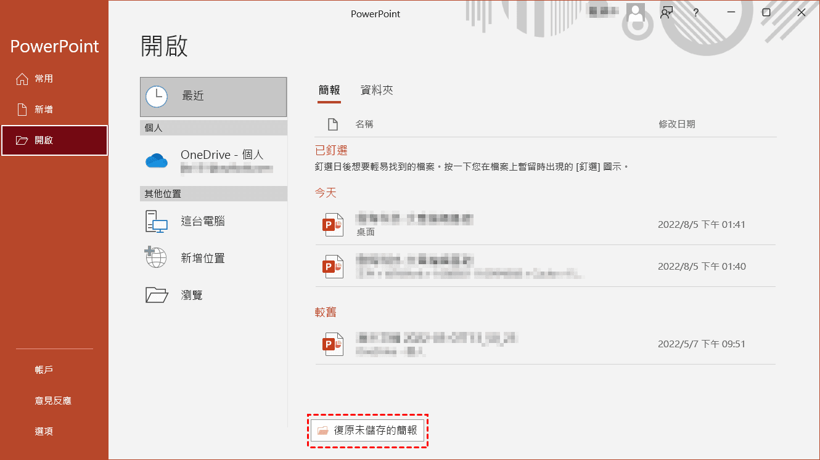
Task: Open the account avatar in title bar
Action: pyautogui.click(x=636, y=12)
